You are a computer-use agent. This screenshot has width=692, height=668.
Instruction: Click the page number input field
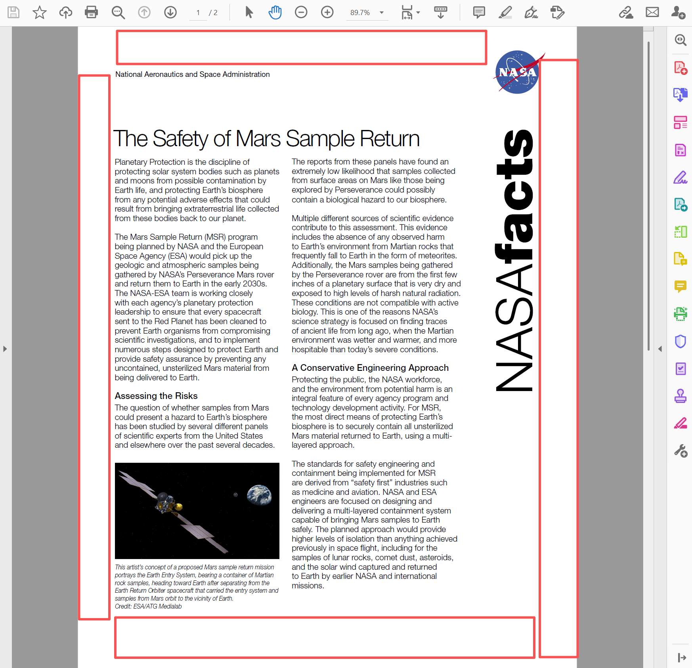point(198,13)
